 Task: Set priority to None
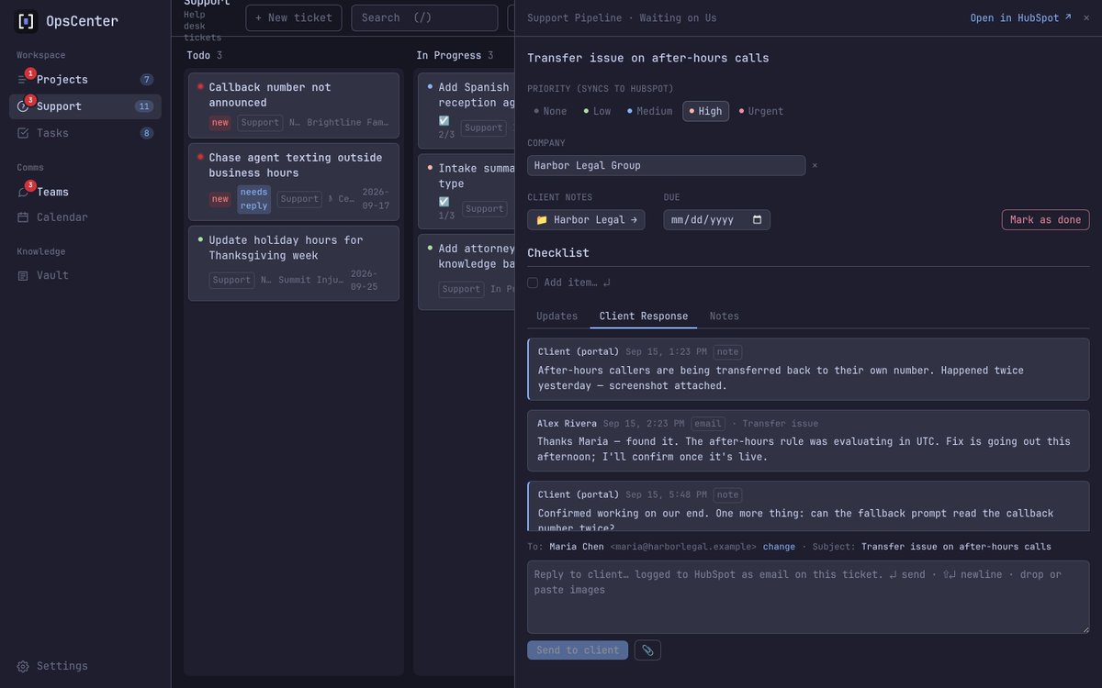tap(550, 111)
